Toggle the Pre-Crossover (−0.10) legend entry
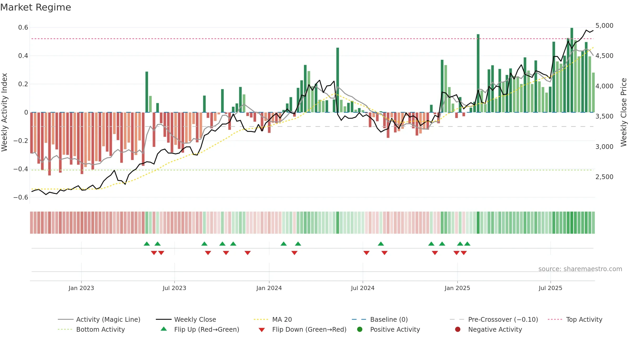The height and width of the screenshot is (354, 631). pyautogui.click(x=494, y=319)
